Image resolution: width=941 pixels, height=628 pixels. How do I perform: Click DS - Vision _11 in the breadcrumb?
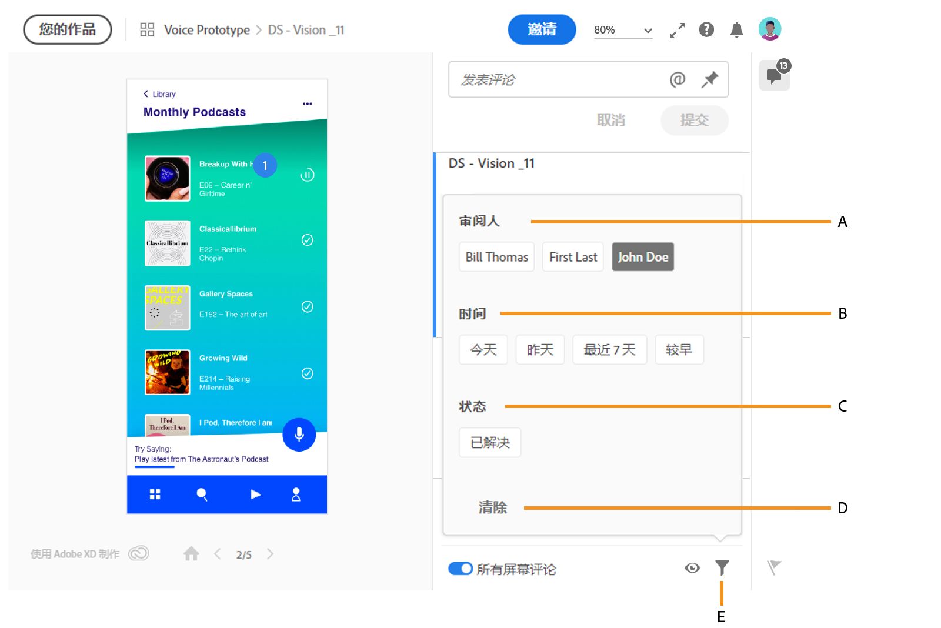(306, 29)
